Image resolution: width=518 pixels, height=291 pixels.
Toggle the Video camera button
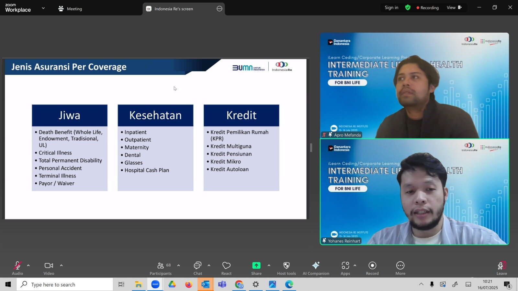(49, 268)
